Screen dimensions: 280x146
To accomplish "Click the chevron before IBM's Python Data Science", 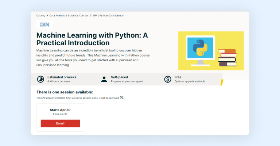I will click(x=100, y=16).
